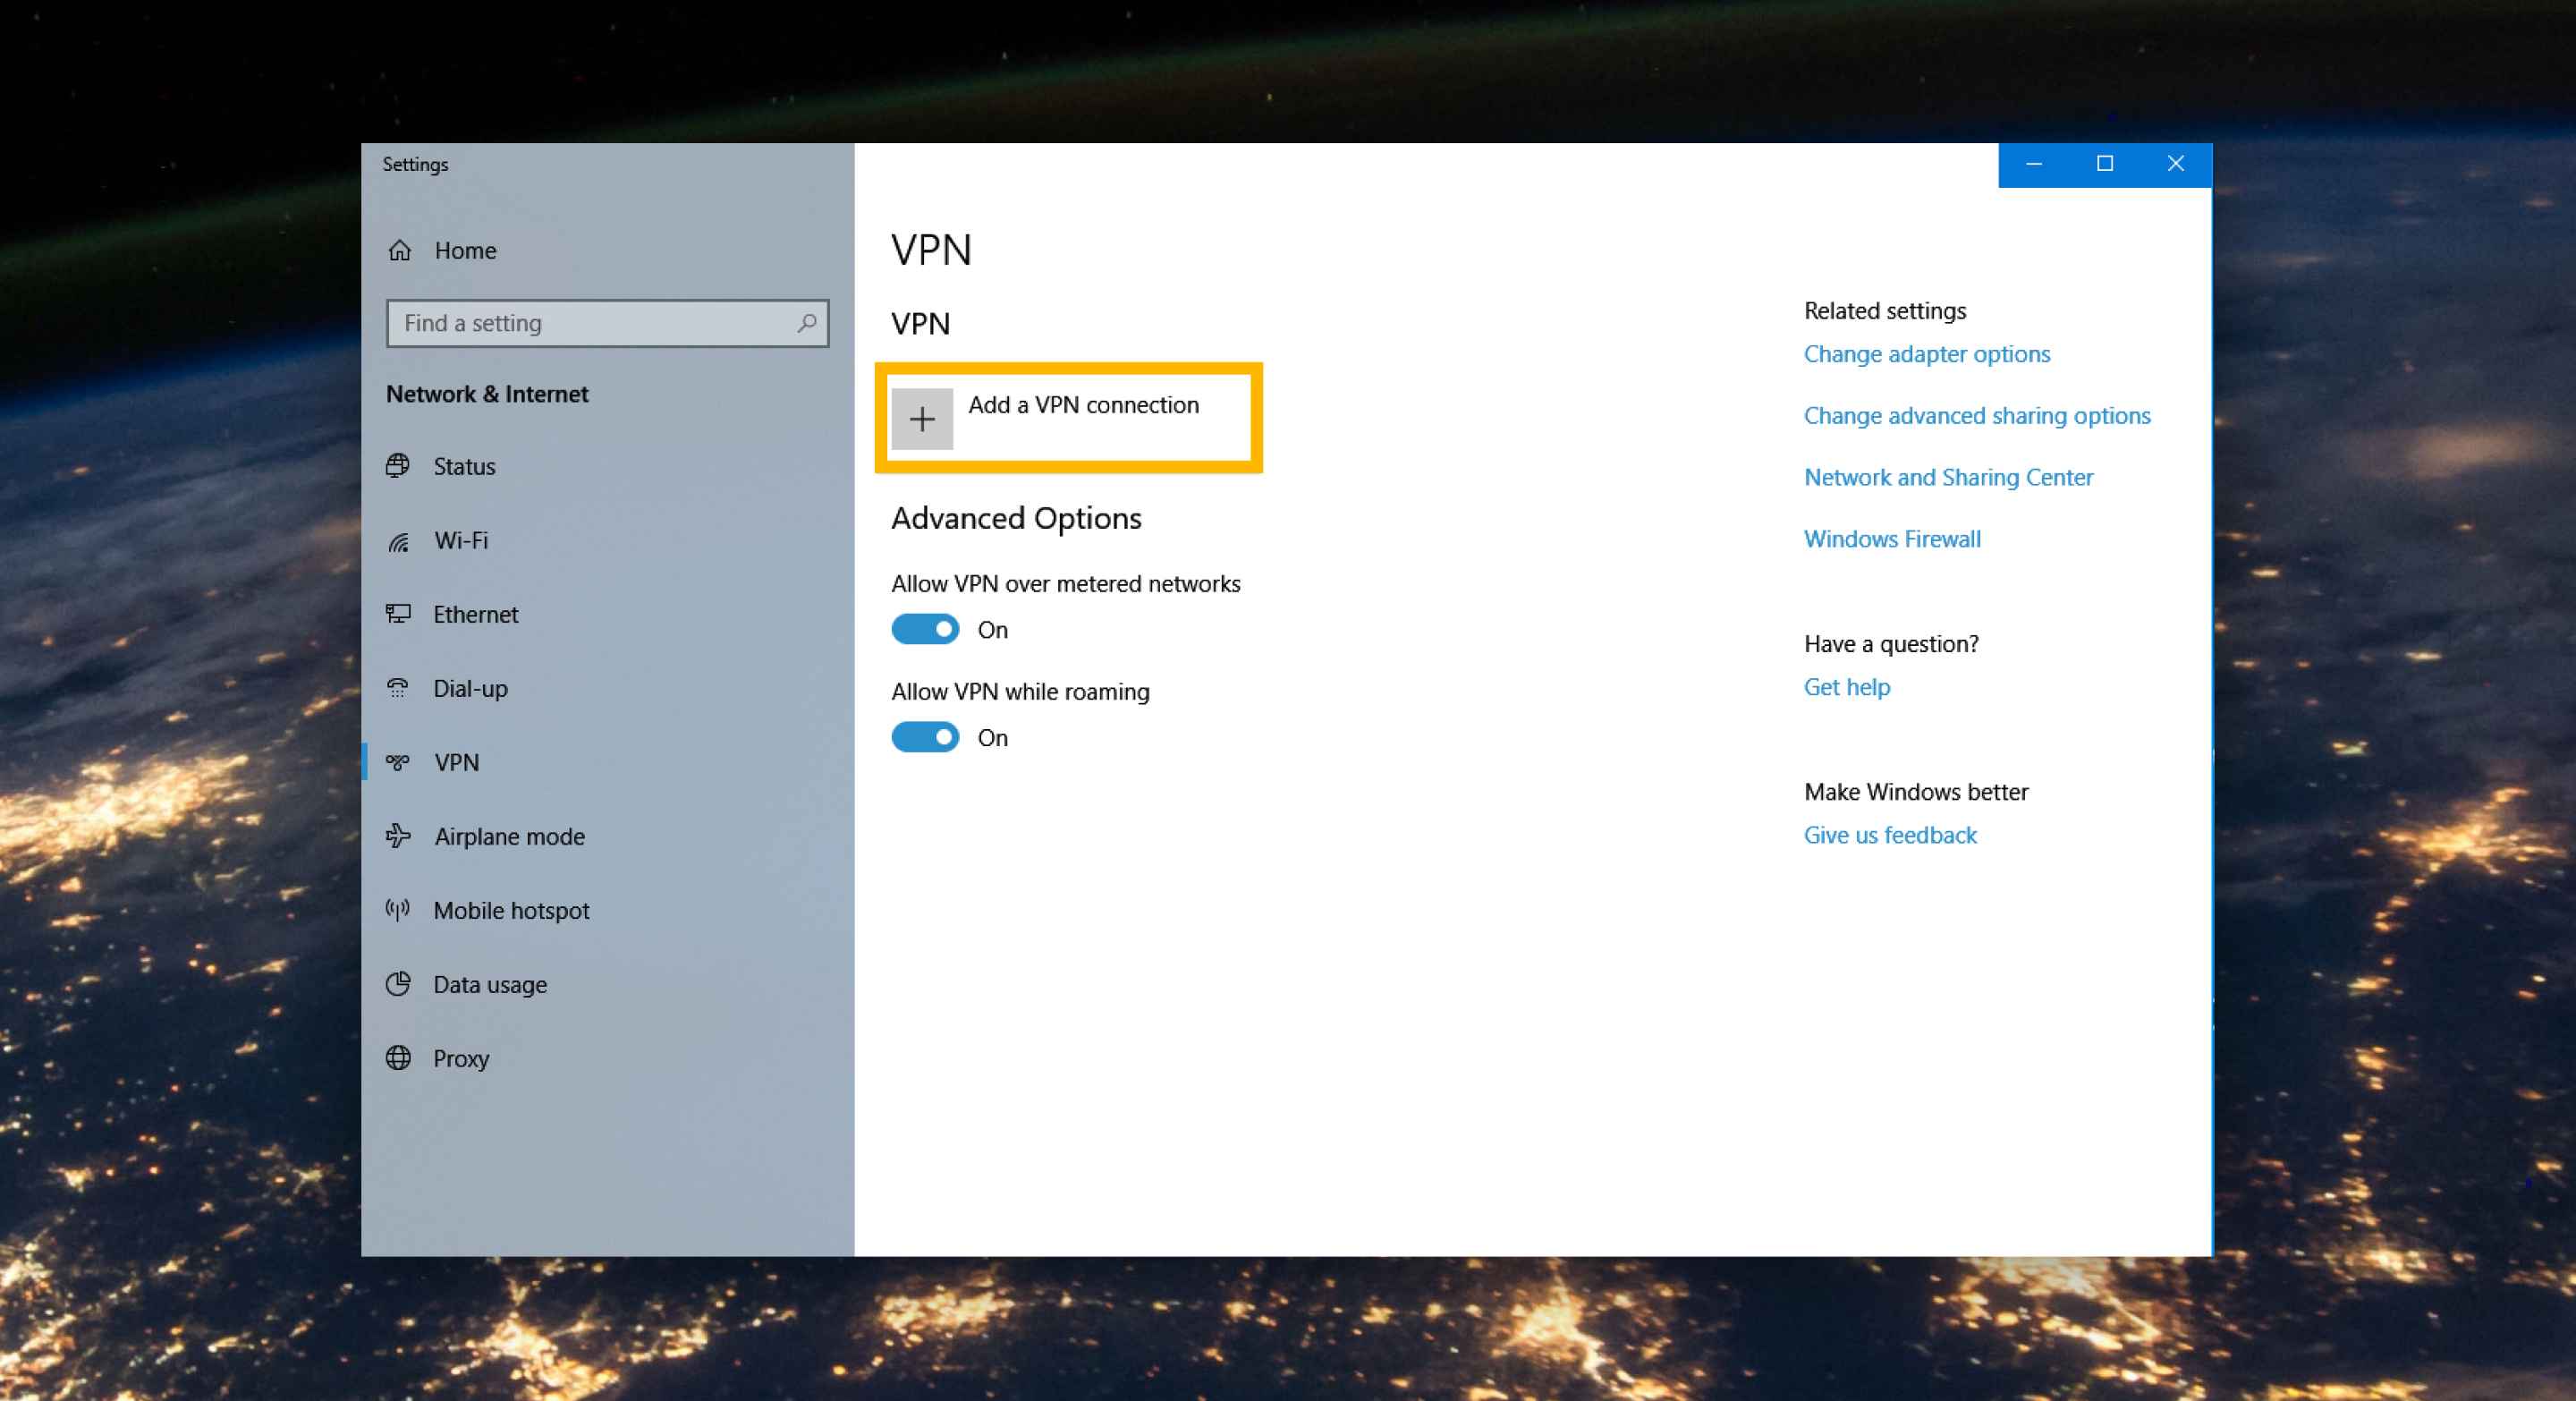
Task: Click Windows Firewall related setting
Action: click(x=1890, y=537)
